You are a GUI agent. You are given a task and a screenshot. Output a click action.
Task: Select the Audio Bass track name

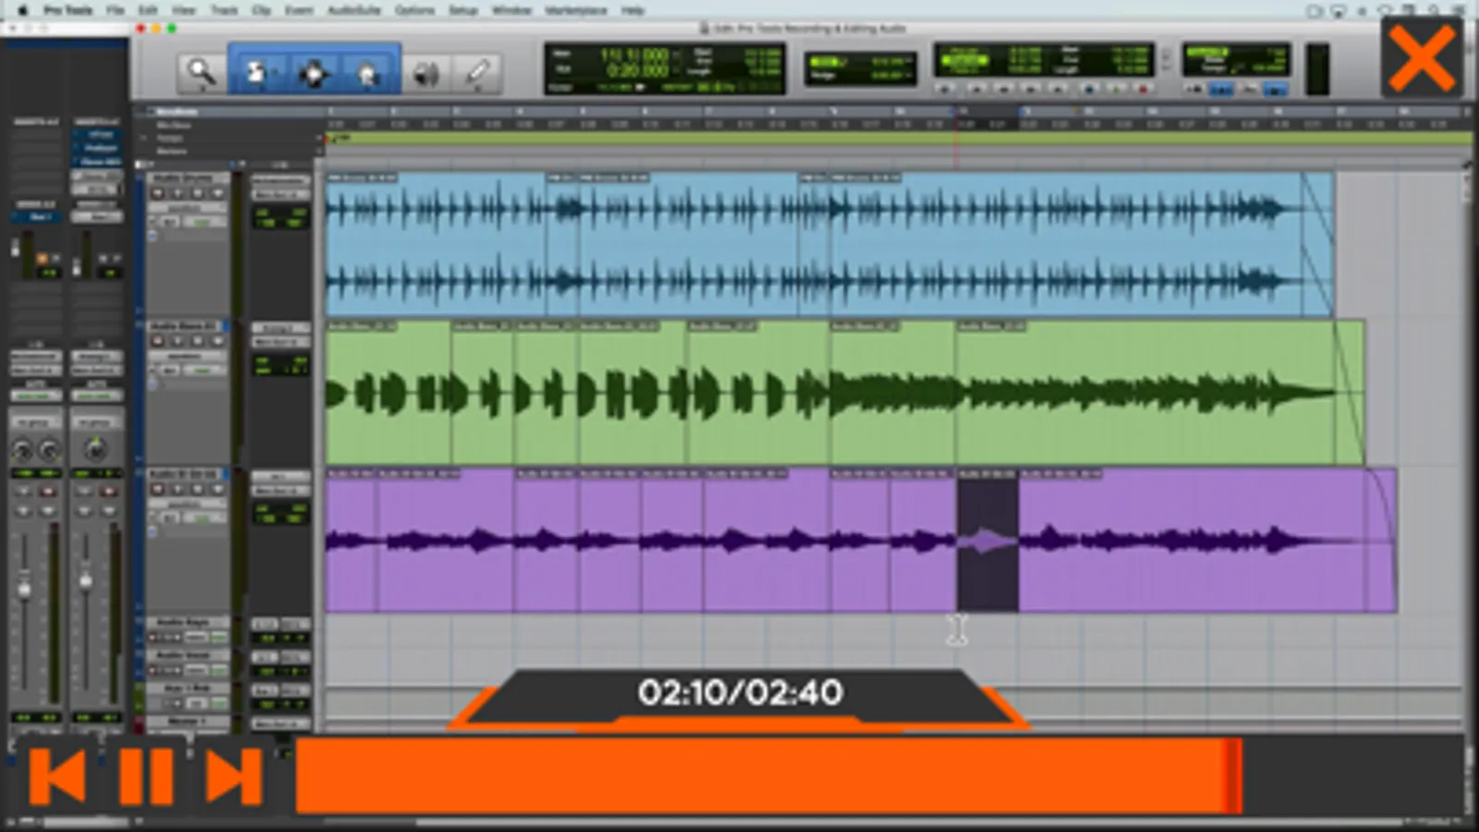[x=184, y=325]
